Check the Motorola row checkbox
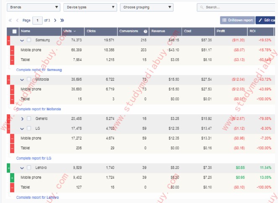 coord(29,79)
